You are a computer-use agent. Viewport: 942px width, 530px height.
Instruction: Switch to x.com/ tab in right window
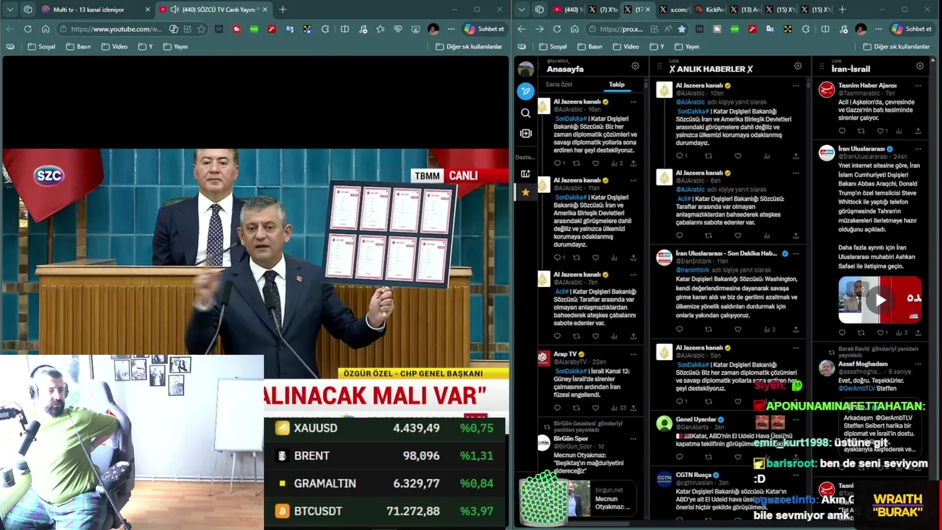point(674,10)
